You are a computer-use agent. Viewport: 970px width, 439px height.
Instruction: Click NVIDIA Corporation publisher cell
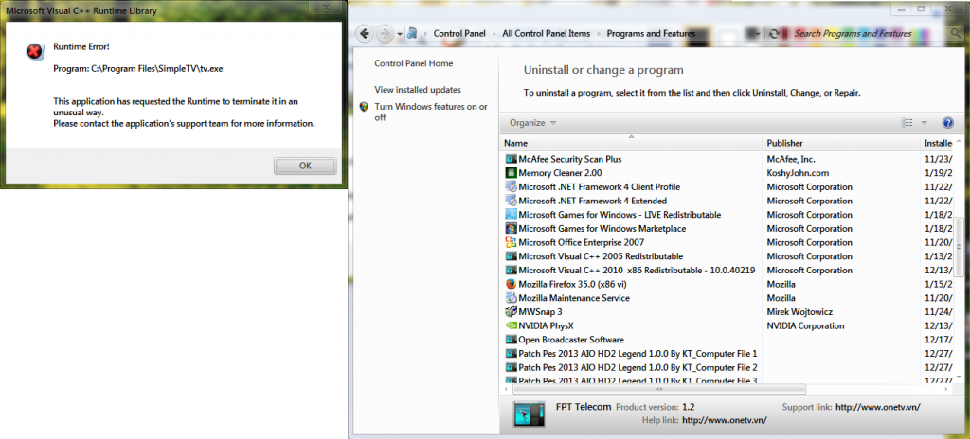[x=805, y=325]
